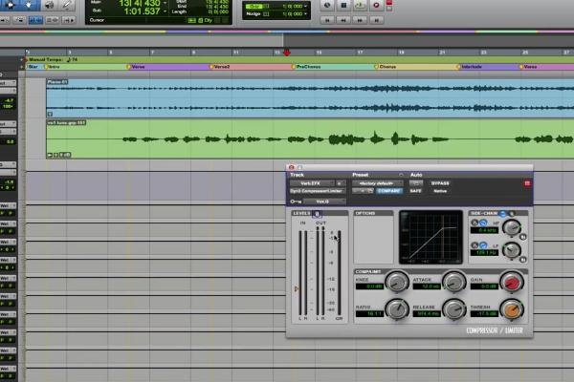Toggle the HF filter IN button
Screen dimensions: 574x382
tap(523, 237)
